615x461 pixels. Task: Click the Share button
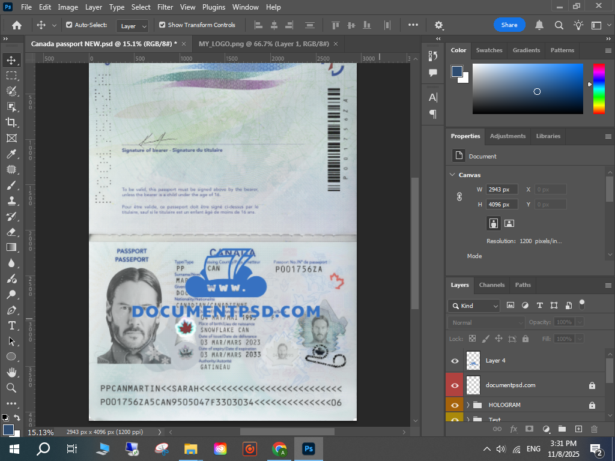click(509, 25)
